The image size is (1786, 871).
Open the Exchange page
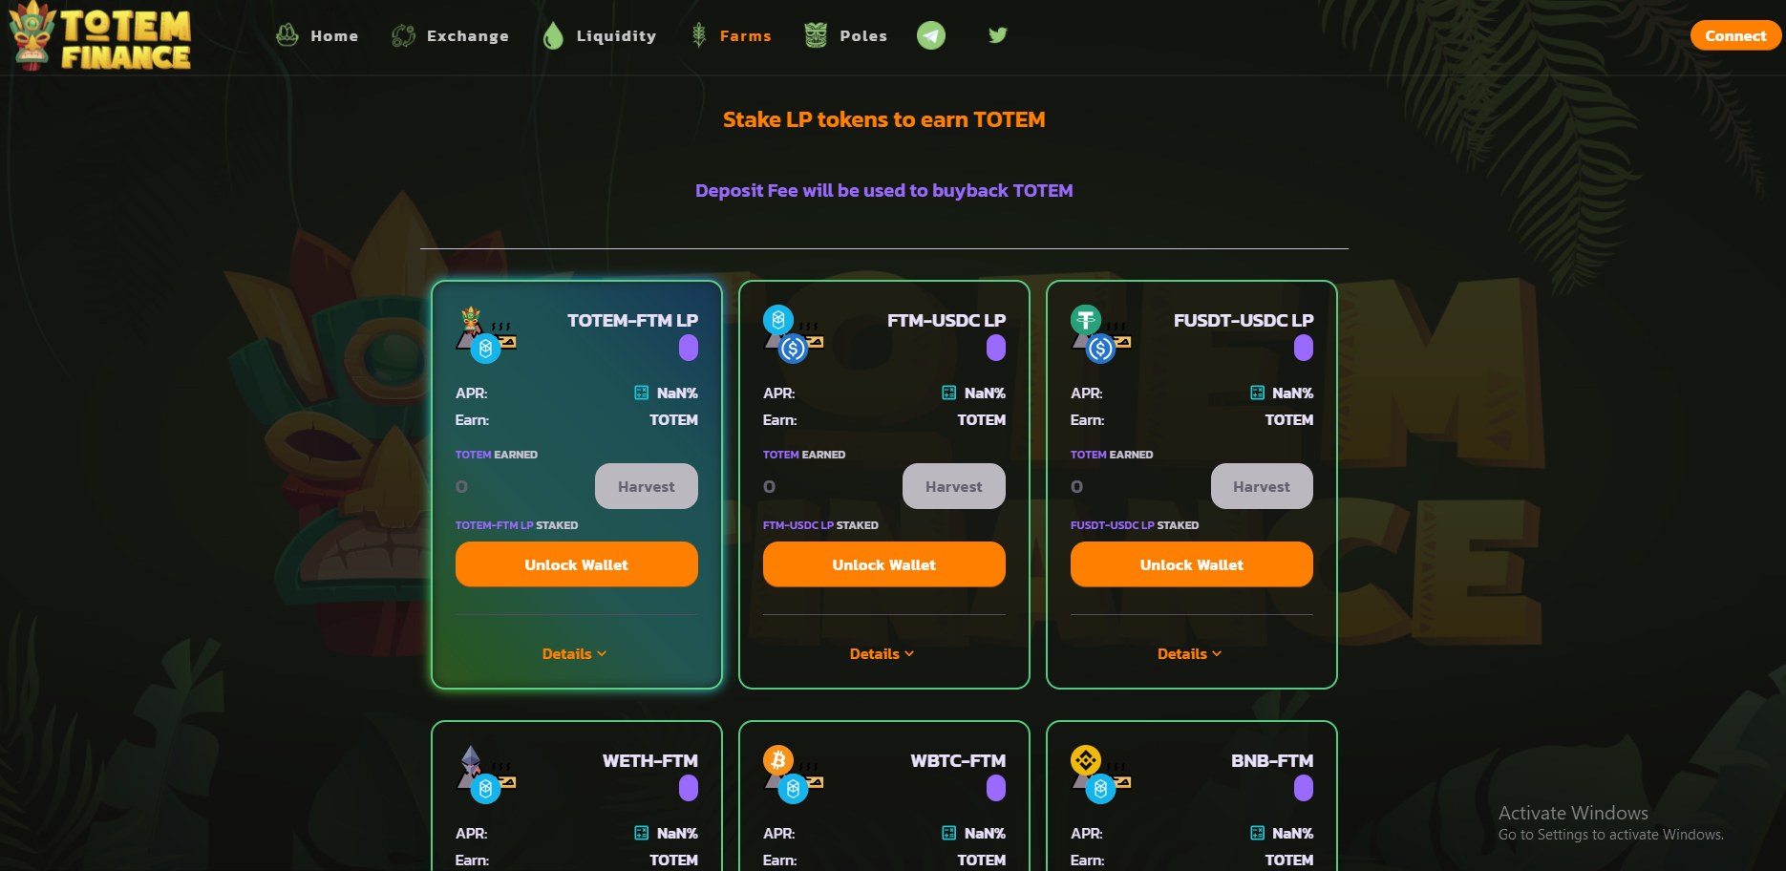pyautogui.click(x=451, y=35)
